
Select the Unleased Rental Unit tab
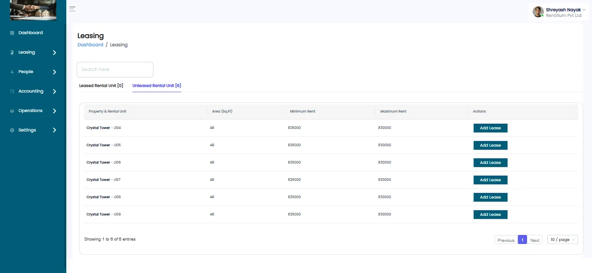(x=156, y=86)
